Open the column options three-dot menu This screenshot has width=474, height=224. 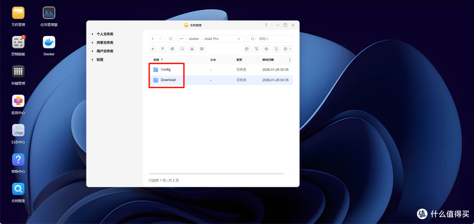click(x=290, y=60)
